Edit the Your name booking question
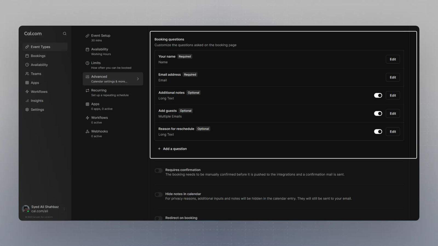This screenshot has height=246, width=438. pos(393,59)
